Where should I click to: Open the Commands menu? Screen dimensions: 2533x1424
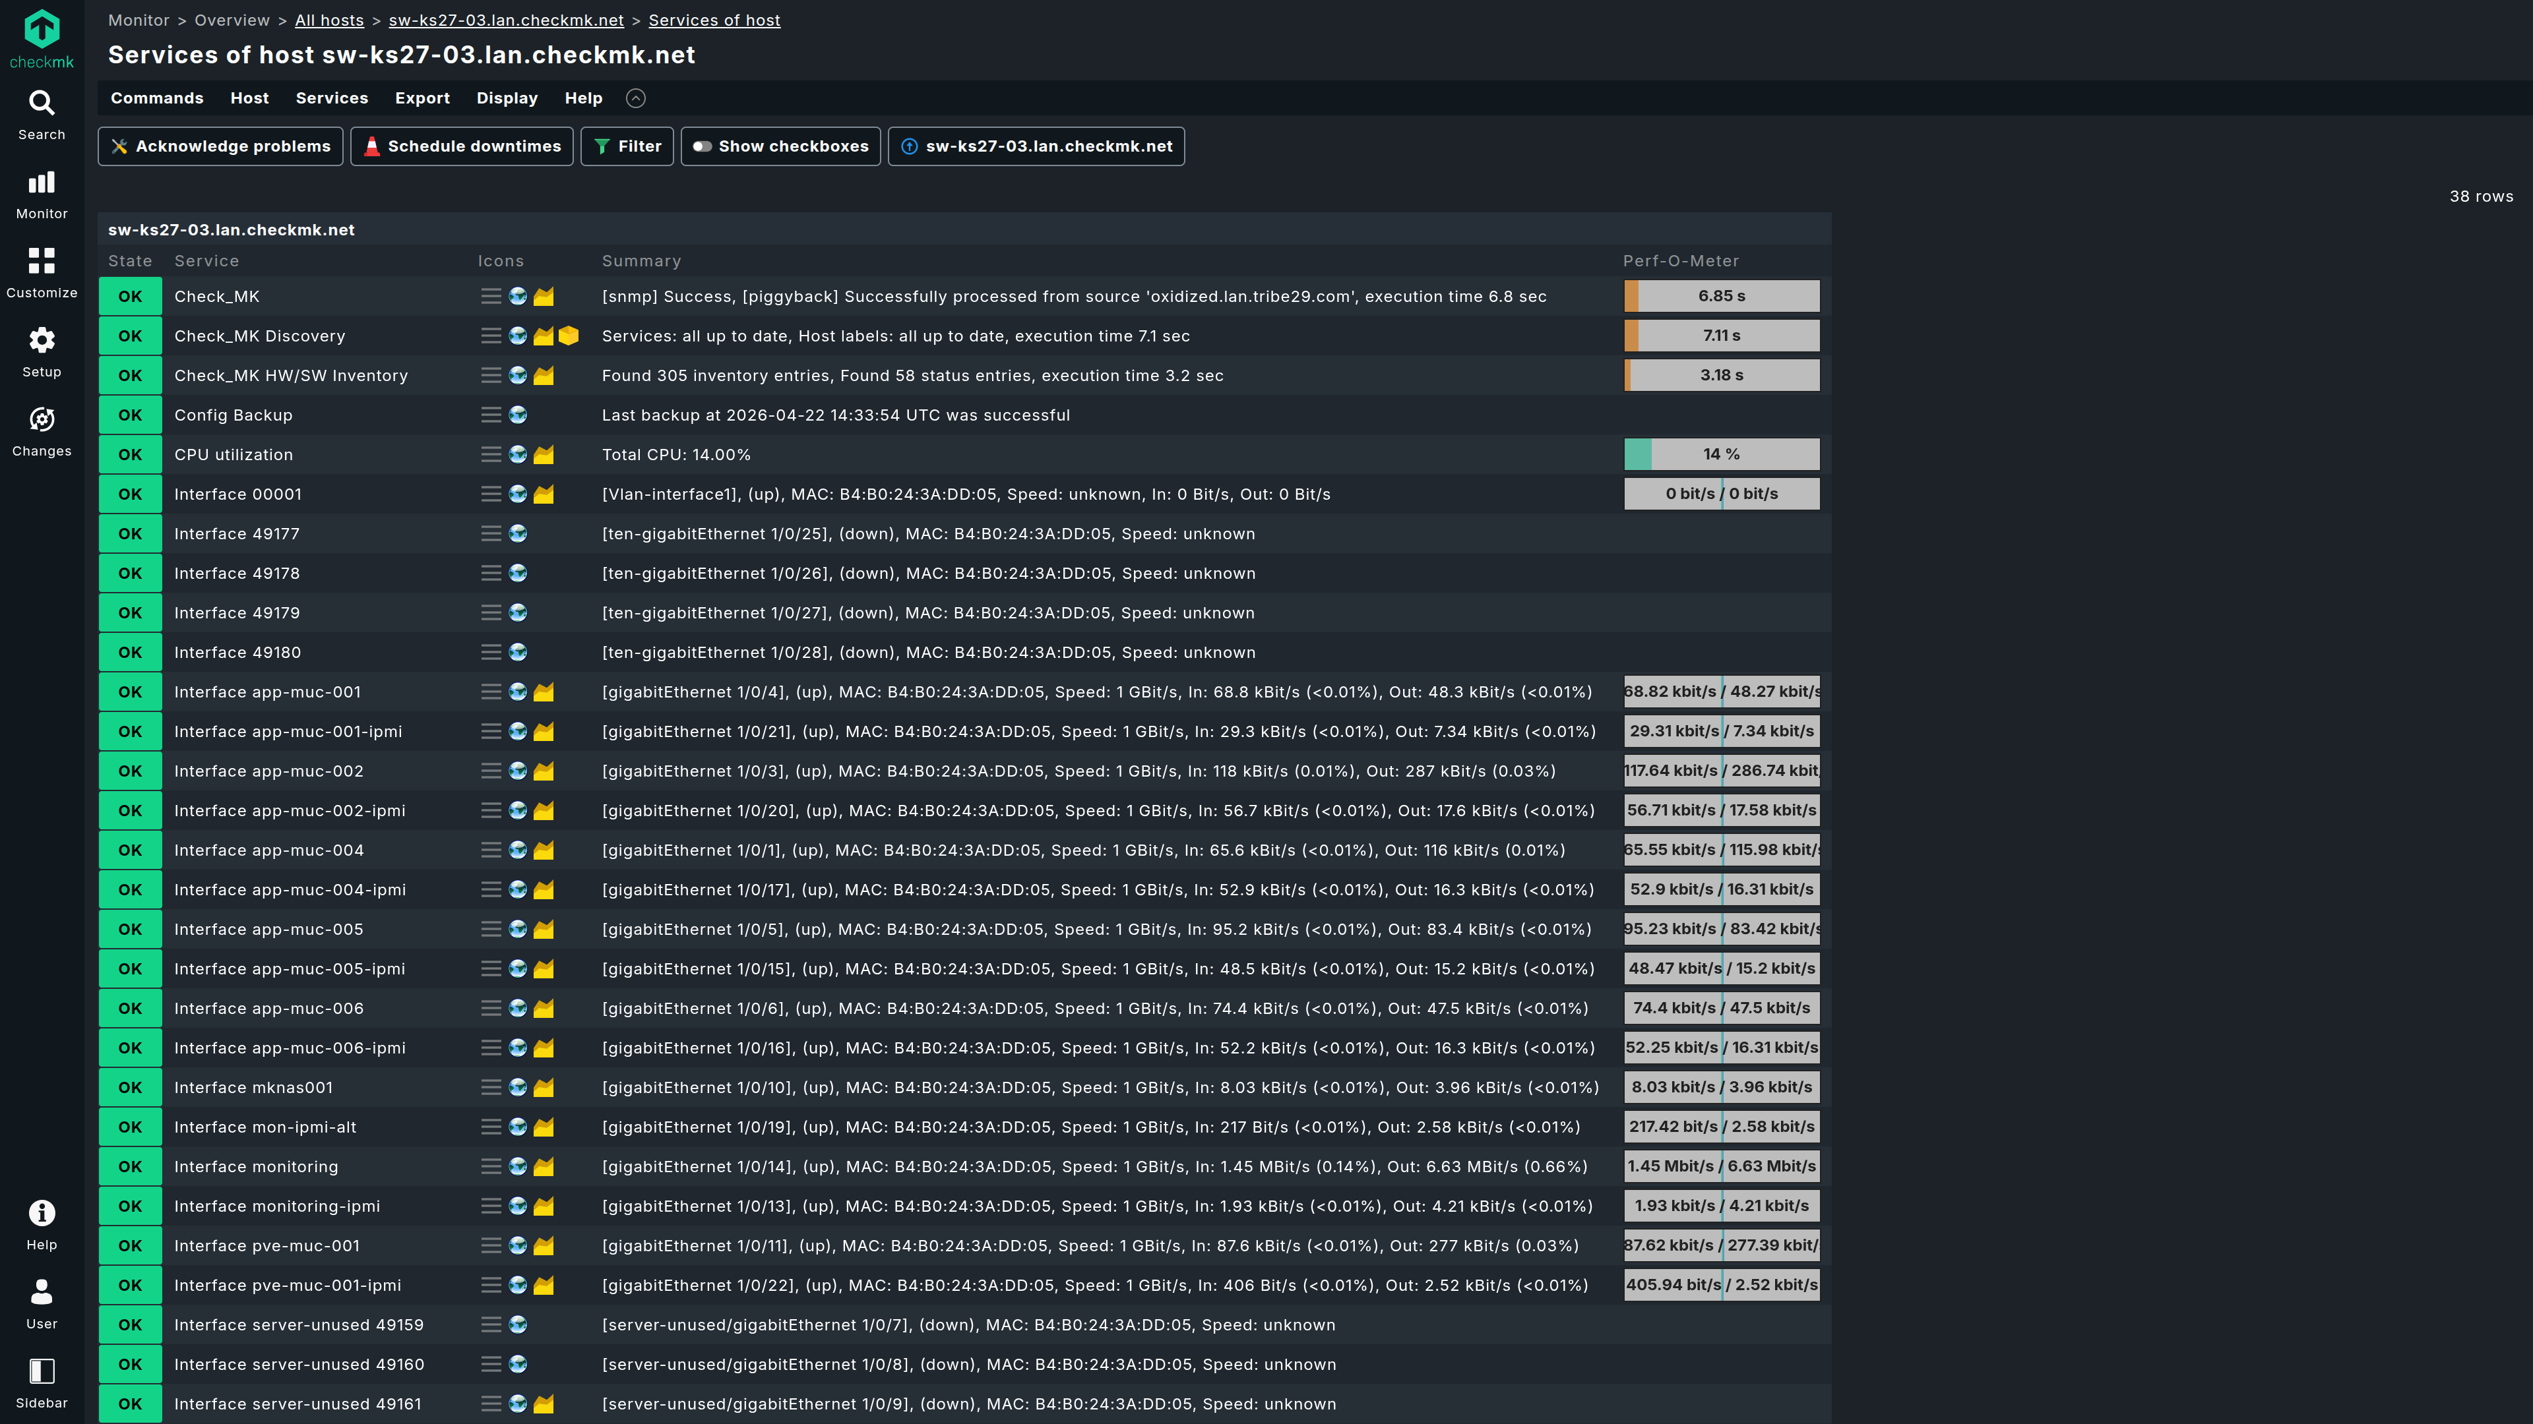[x=156, y=98]
